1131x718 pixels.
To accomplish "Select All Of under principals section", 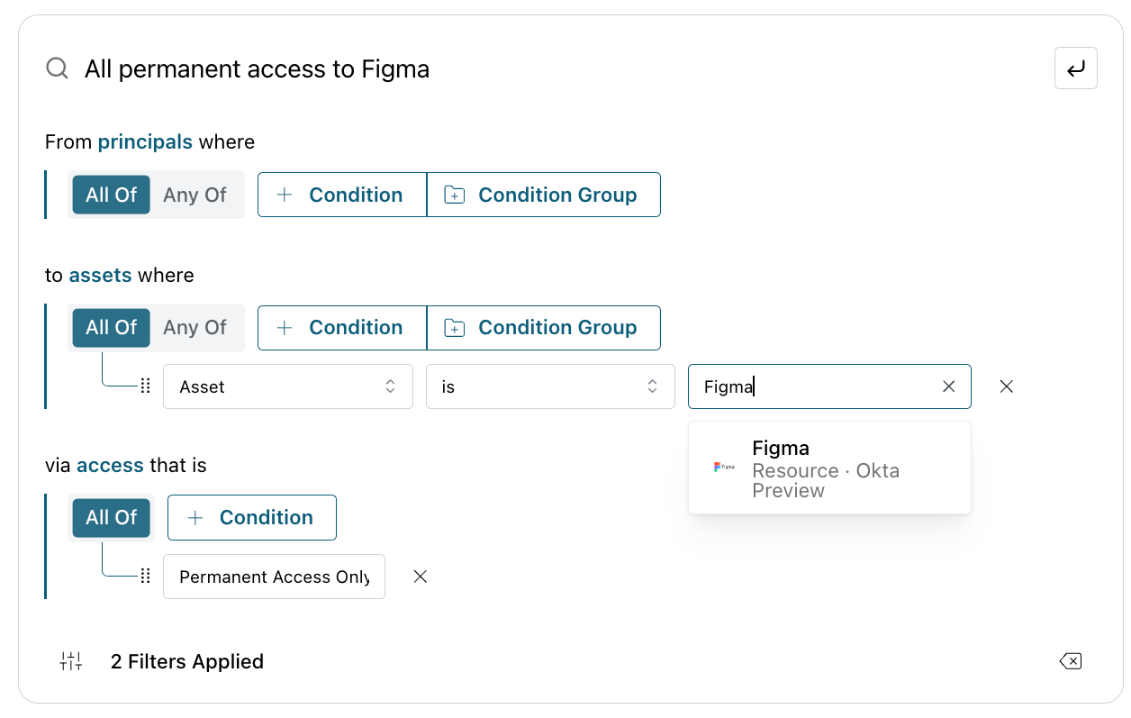I will pos(112,195).
